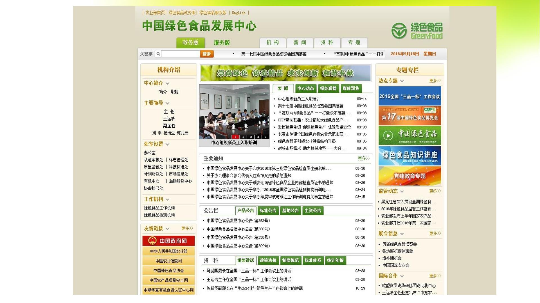540x303 pixels.
Task: Click 更多 next to 监管动态
Action: click(x=435, y=191)
